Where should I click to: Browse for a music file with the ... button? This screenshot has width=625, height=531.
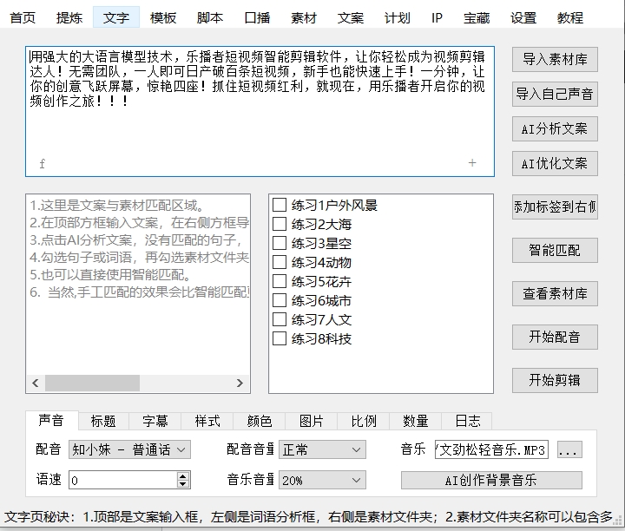[x=569, y=450]
